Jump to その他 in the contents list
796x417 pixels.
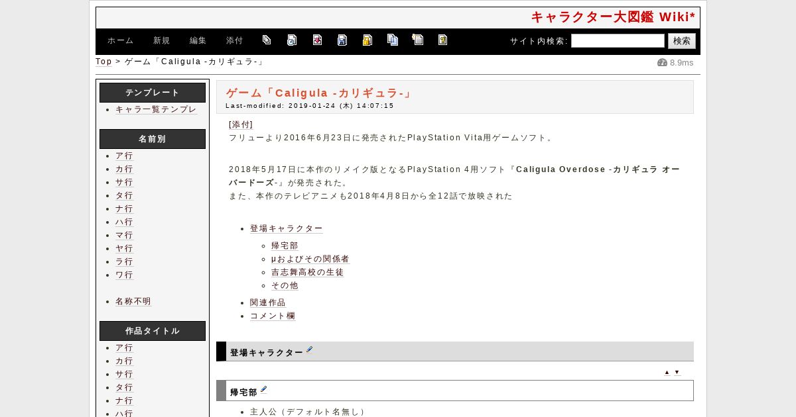[x=285, y=285]
